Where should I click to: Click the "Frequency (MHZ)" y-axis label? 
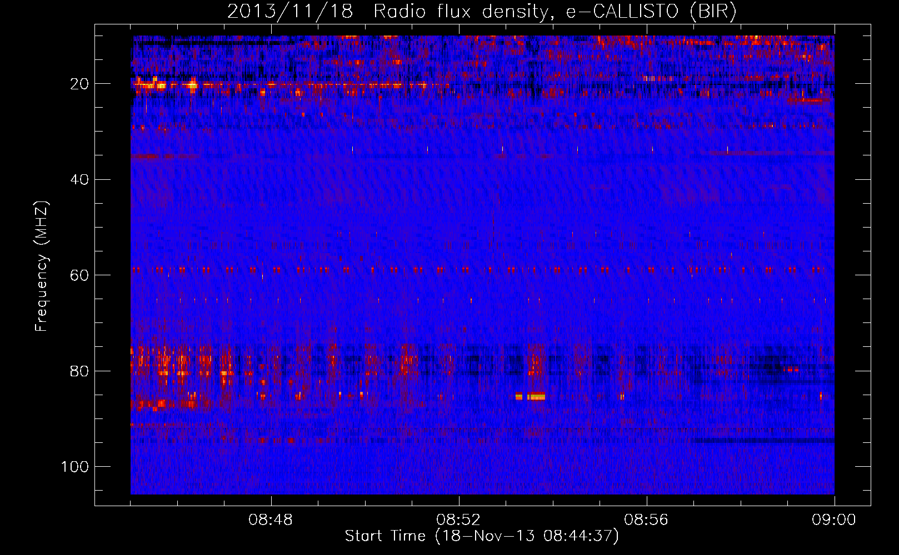point(42,266)
